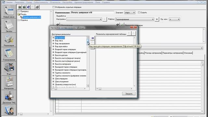Click the man-in-suit icon at sidebar bottom

[x=9, y=110]
